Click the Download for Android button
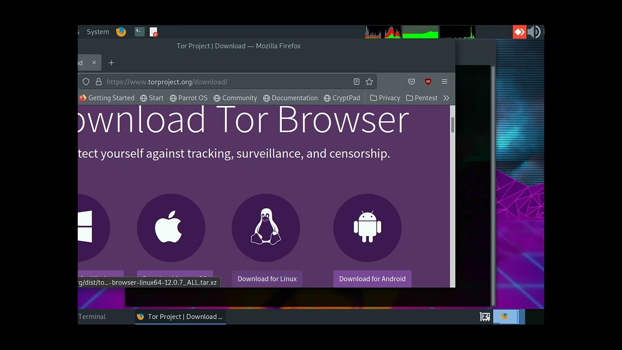The height and width of the screenshot is (350, 622). (372, 279)
